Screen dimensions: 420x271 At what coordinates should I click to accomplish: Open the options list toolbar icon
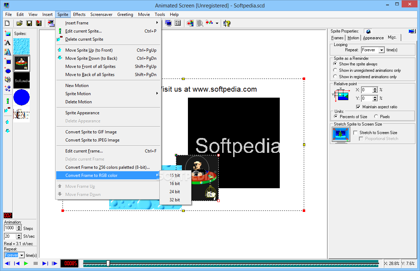pyautogui.click(x=178, y=23)
